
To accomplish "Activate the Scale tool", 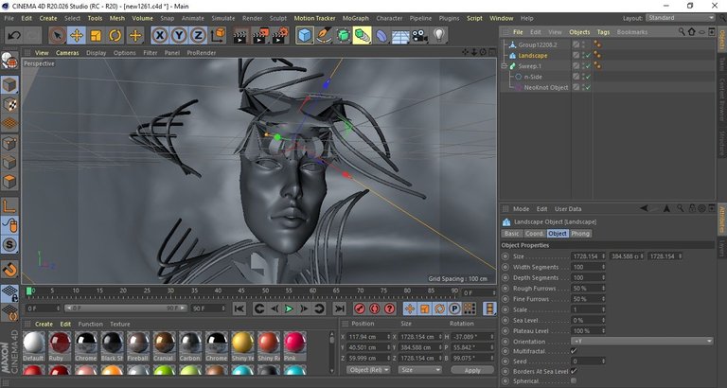I will tap(96, 35).
